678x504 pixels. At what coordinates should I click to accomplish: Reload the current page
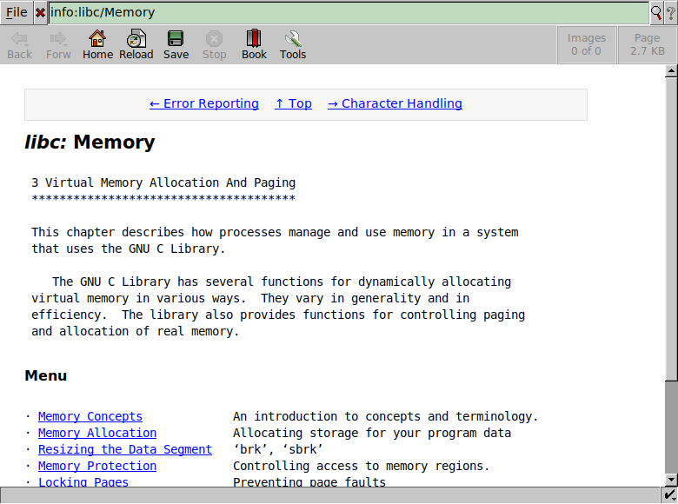click(136, 44)
